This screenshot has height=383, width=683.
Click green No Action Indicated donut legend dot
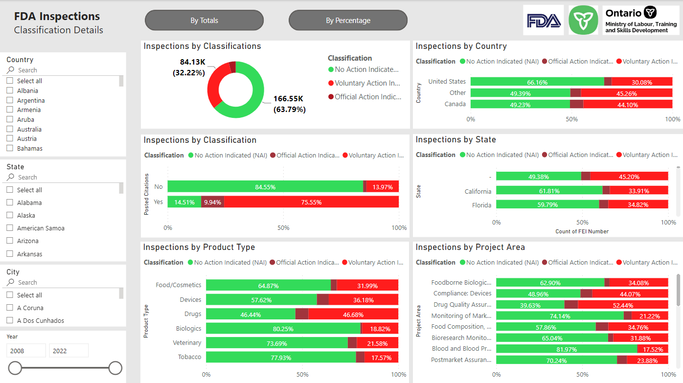331,69
